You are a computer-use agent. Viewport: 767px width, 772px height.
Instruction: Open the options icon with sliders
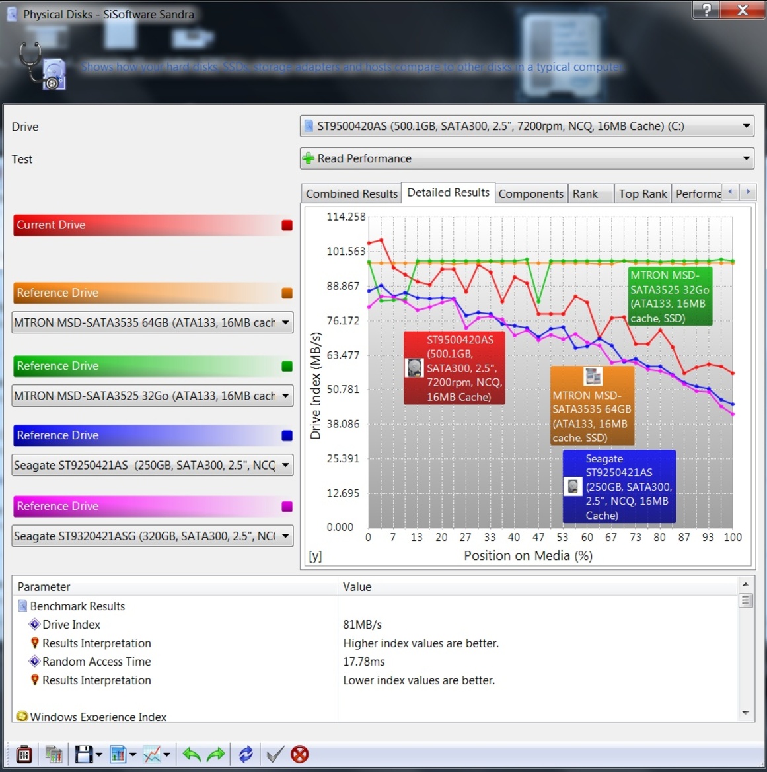point(24,754)
